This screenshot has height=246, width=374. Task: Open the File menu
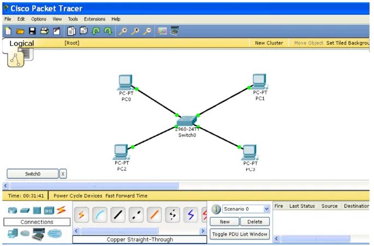(8, 19)
